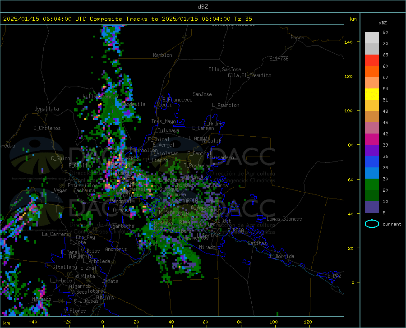This screenshot has width=406, height=328.
Task: Click the Clla.SanJose map label
Action: (x=225, y=69)
